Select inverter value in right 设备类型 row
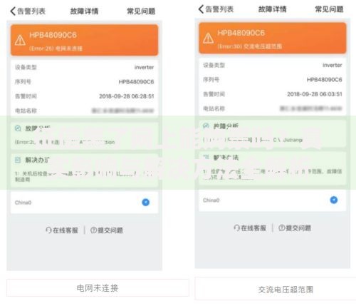The height and width of the screenshot is (306, 356). 333,65
